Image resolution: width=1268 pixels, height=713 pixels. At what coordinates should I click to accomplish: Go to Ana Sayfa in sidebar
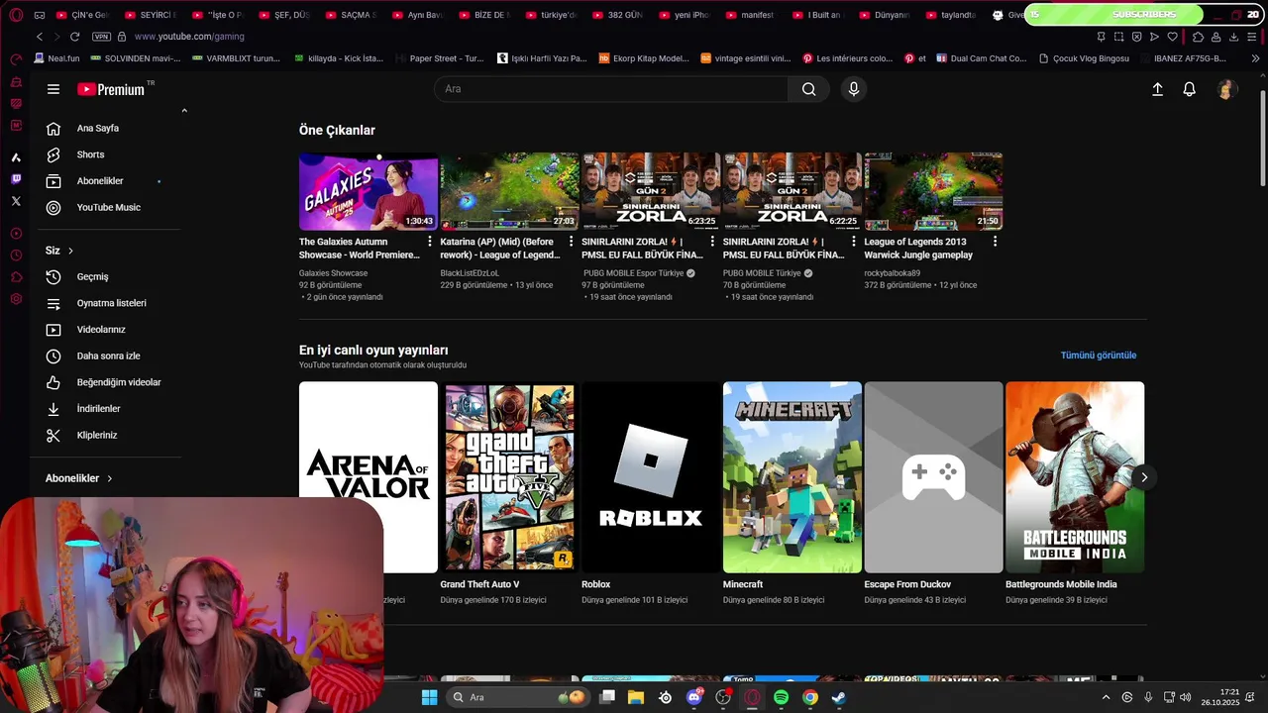point(98,128)
